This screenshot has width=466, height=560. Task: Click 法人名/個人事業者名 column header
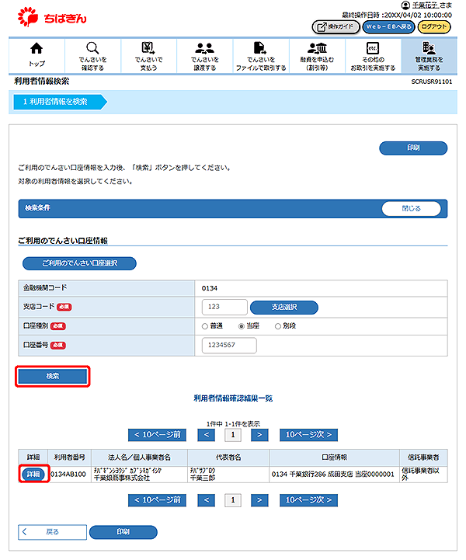[139, 457]
